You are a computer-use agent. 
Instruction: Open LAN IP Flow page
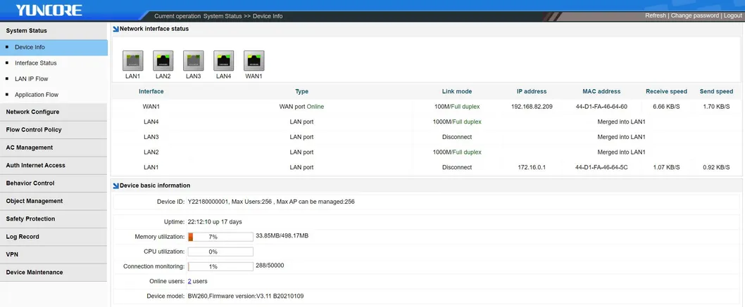coord(31,79)
